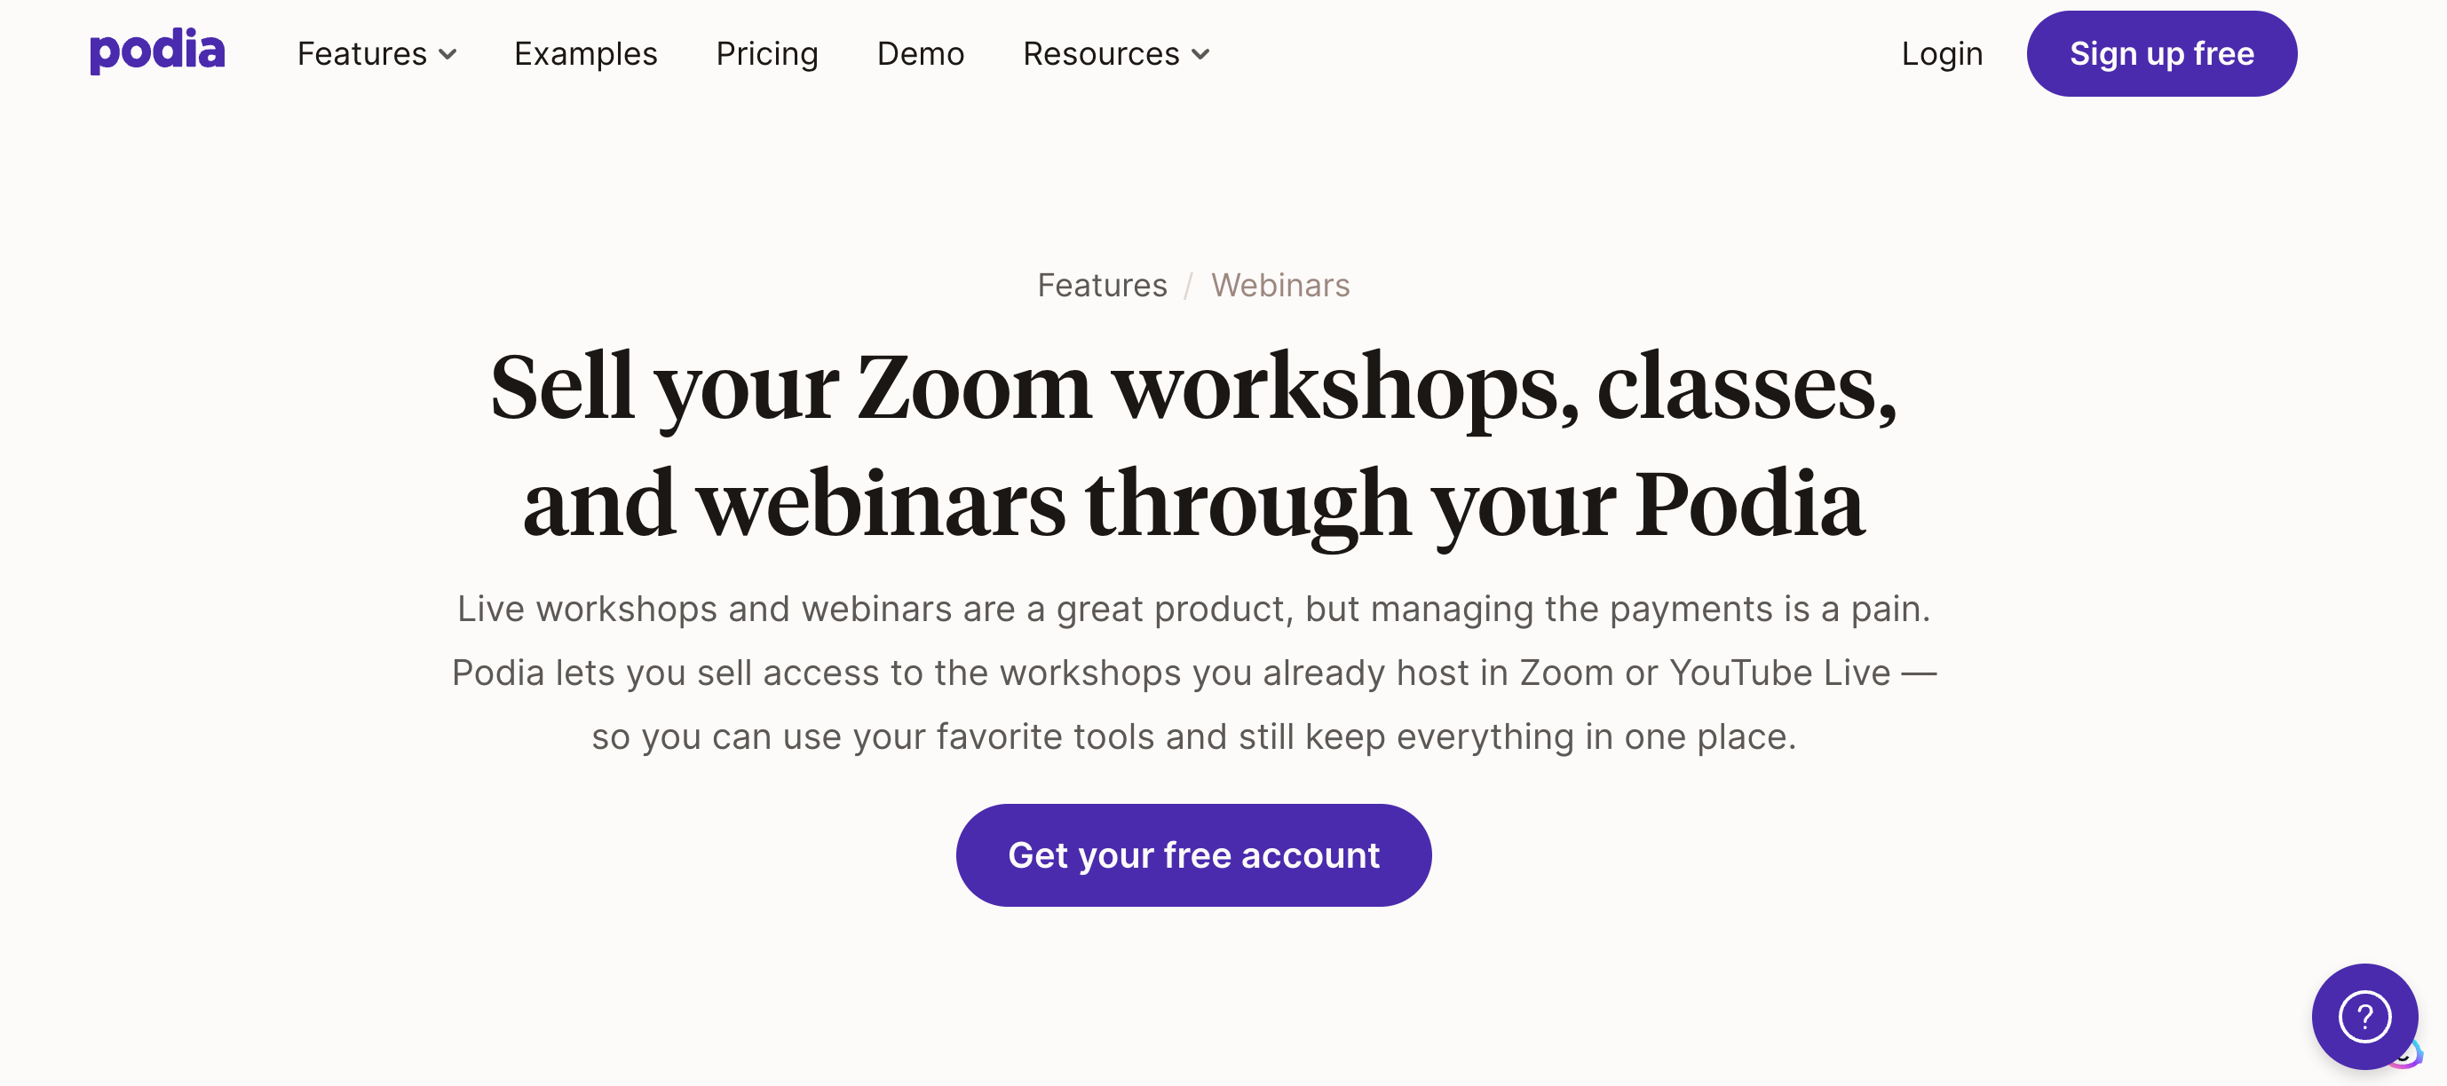Log in to your Podia account

pyautogui.click(x=1942, y=54)
